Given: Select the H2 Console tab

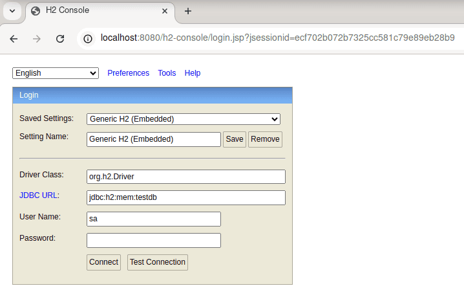Looking at the screenshot, I should 90,11.
